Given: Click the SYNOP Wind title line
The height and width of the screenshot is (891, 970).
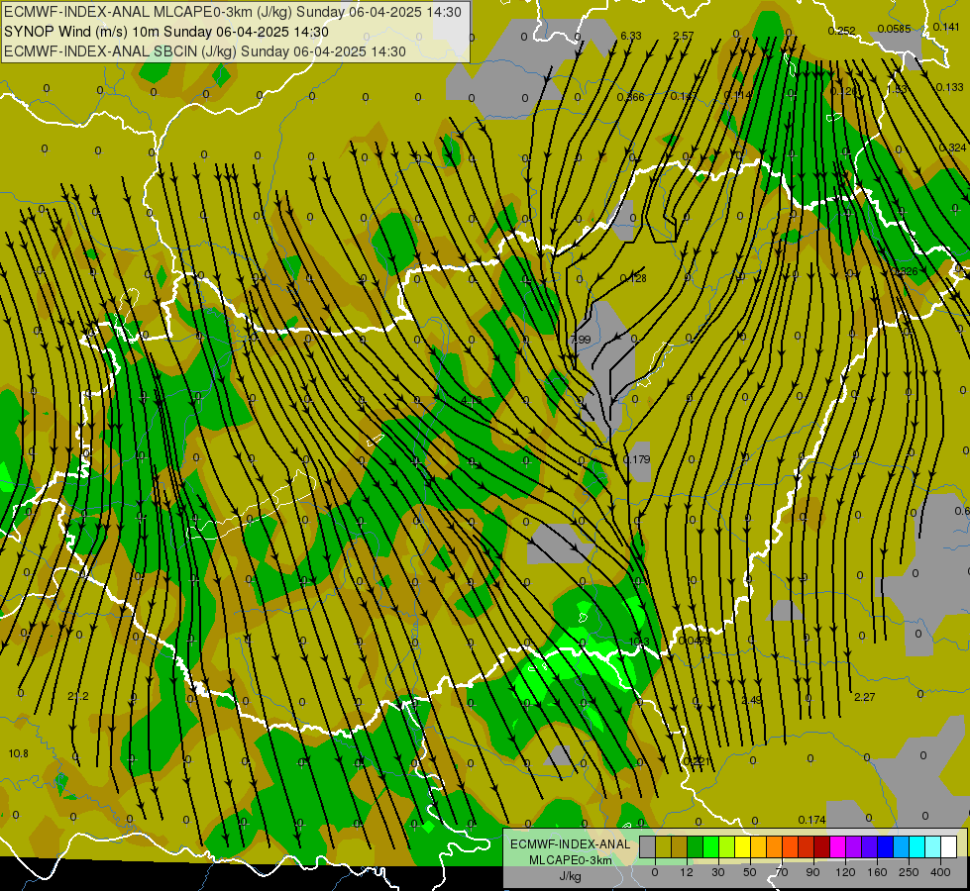Looking at the screenshot, I should click(165, 32).
